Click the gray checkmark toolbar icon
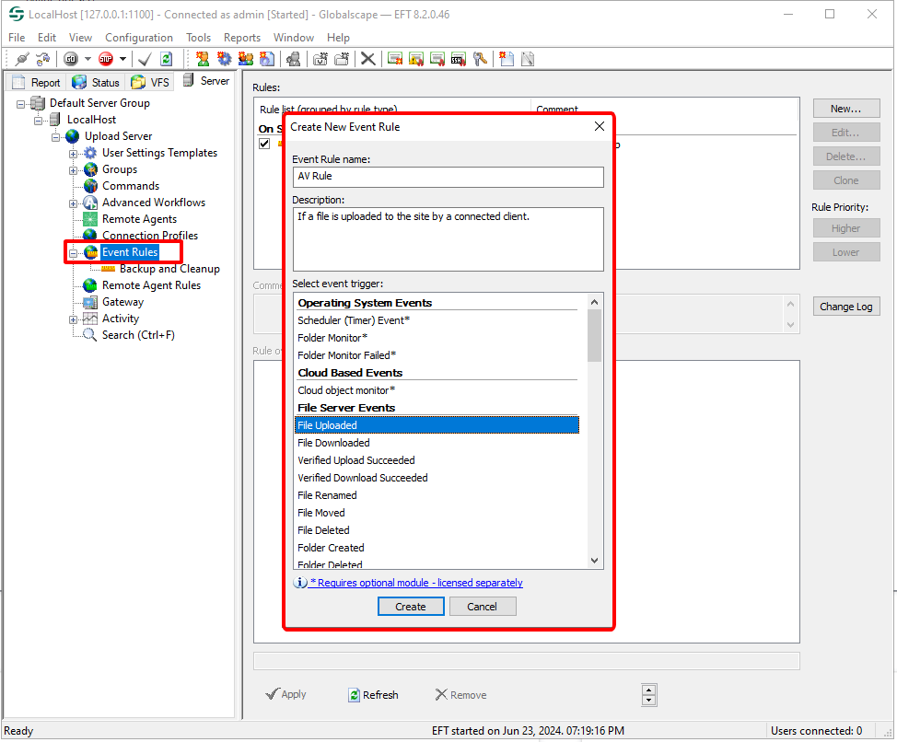Screen dimensions: 897x742 coord(145,59)
